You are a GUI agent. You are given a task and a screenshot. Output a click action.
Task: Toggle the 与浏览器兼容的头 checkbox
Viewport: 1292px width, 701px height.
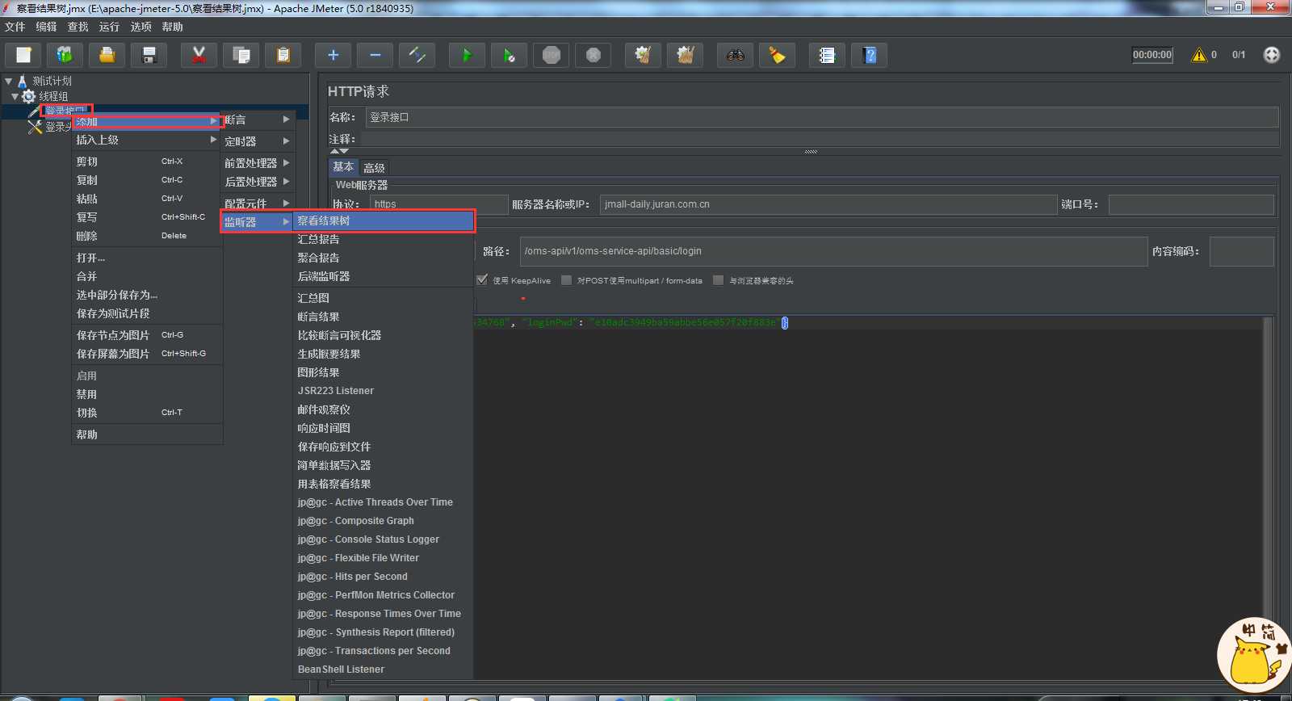(x=718, y=280)
